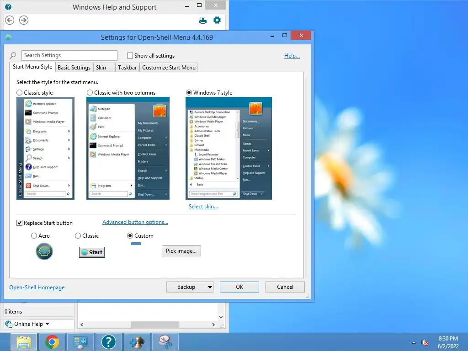The height and width of the screenshot is (351, 468).
Task: Open the chess piece taskbar app
Action: (137, 342)
